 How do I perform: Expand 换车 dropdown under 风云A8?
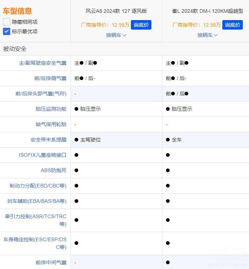[116, 35]
